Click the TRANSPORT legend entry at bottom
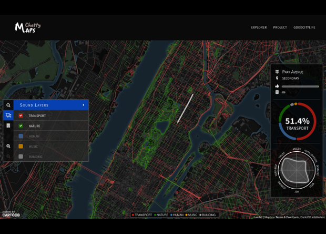The width and height of the screenshot is (326, 234). (142, 215)
